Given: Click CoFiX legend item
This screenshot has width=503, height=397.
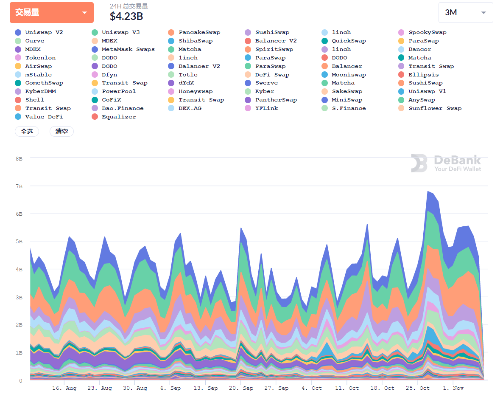Looking at the screenshot, I should pos(106,100).
